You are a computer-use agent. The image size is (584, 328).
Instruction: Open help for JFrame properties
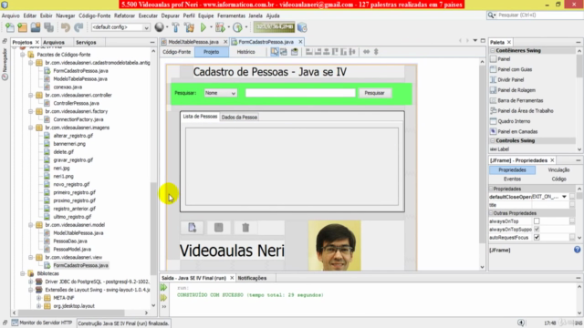click(x=577, y=250)
